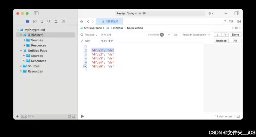Click the code line "dfds3": "ds"
The height and width of the screenshot is (137, 256).
(103, 58)
